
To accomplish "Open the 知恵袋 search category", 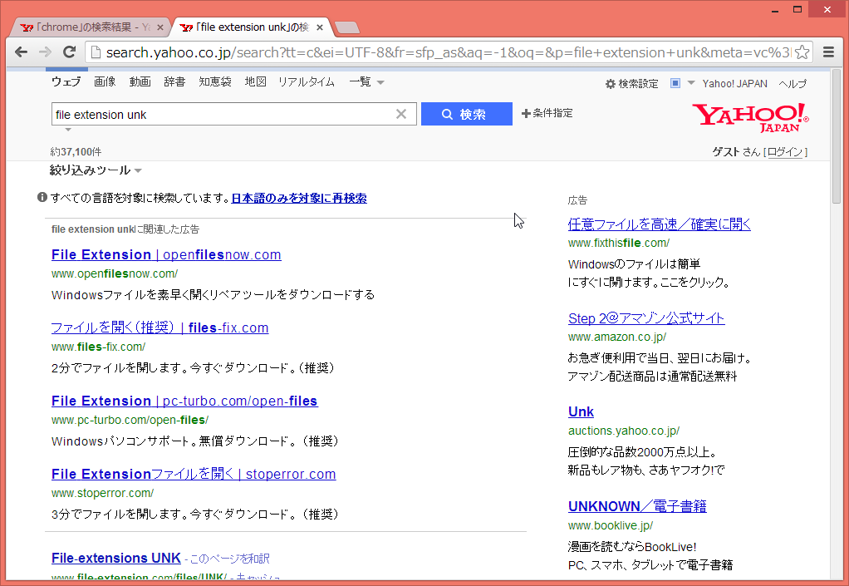I will coord(215,81).
